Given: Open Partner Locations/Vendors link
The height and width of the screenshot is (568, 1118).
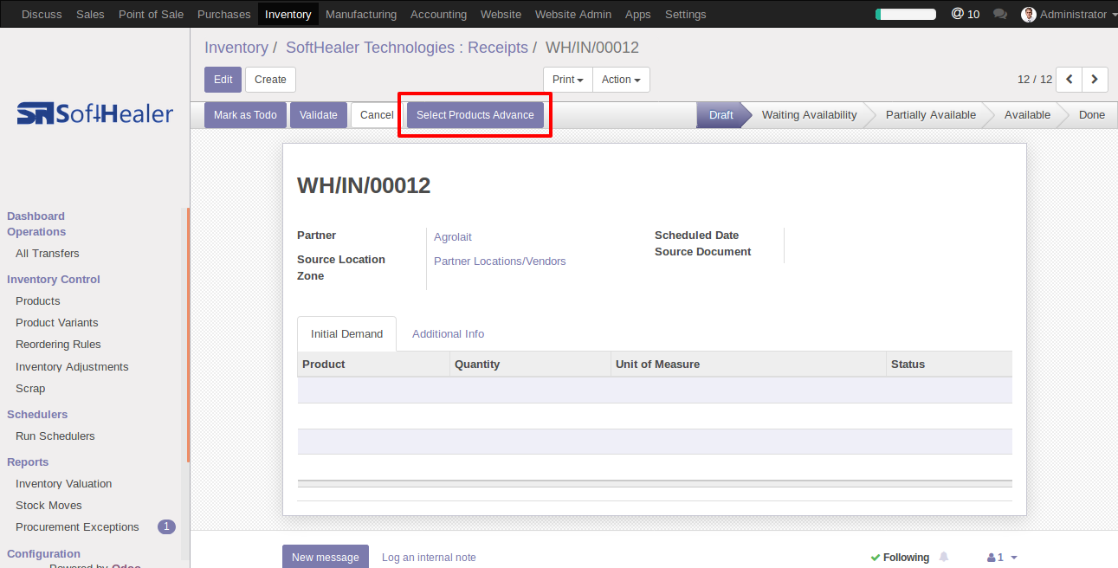Looking at the screenshot, I should click(x=500, y=261).
